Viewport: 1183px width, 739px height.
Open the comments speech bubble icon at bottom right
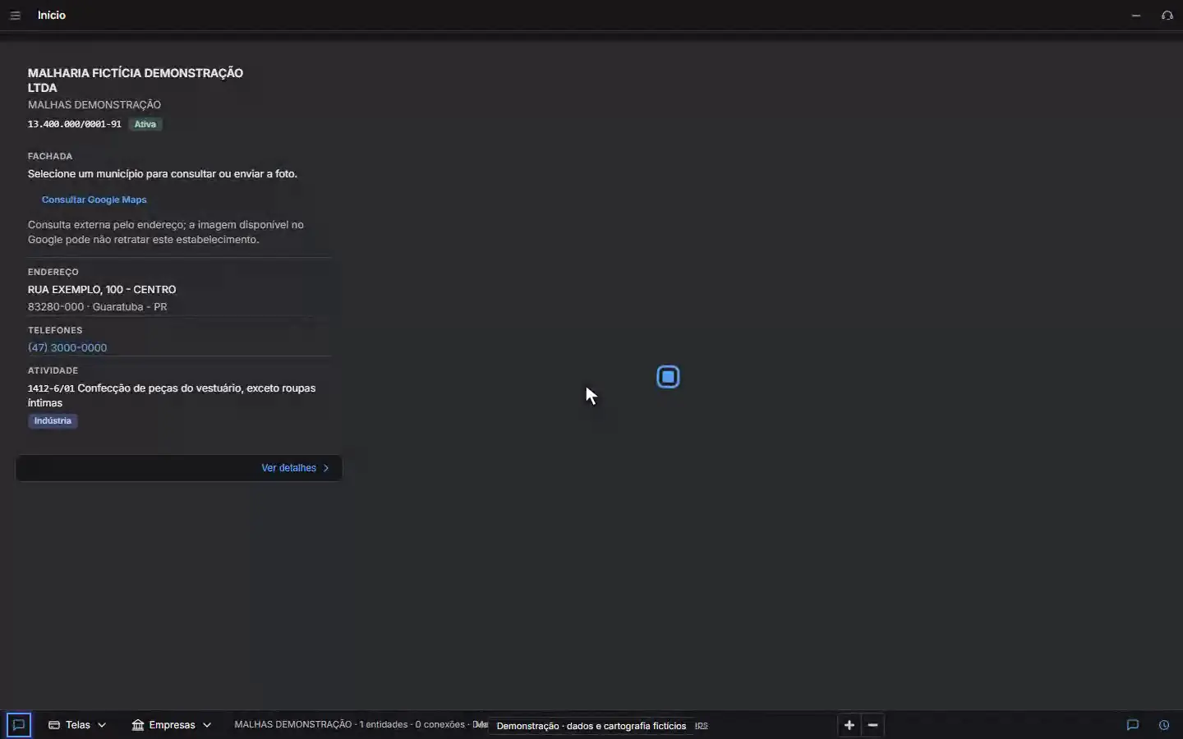tap(1133, 725)
